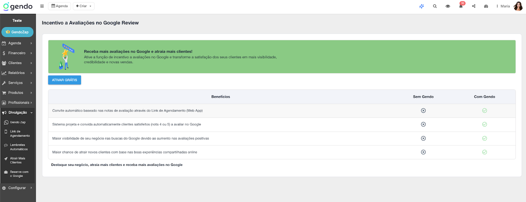Image resolution: width=526 pixels, height=202 pixels.
Task: Open GendoZap crown button
Action: coord(17,32)
